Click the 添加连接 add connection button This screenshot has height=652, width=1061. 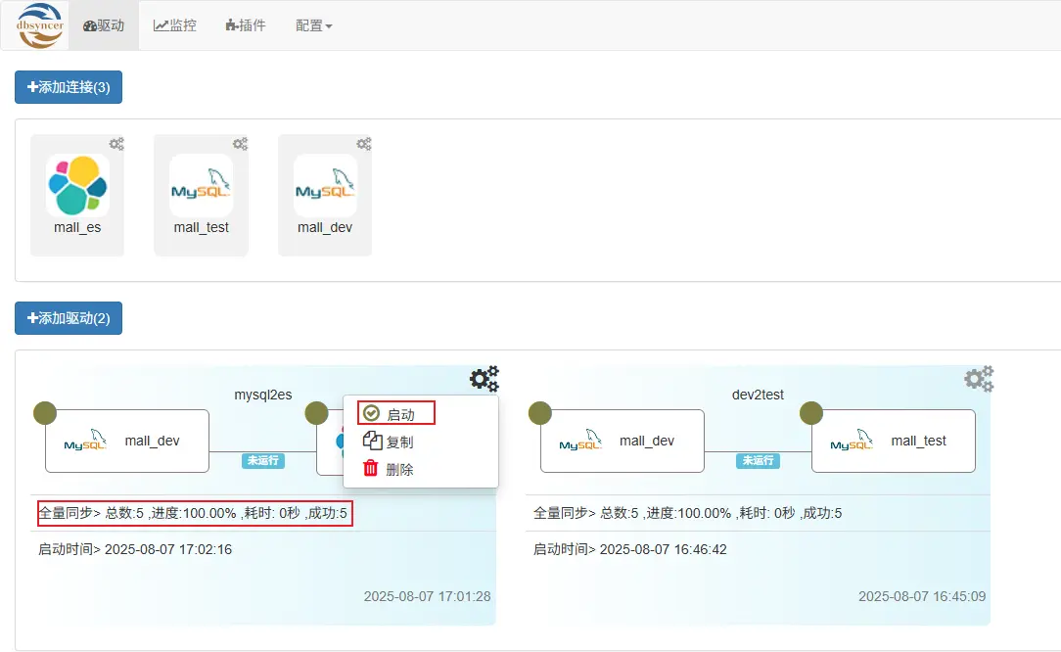click(68, 87)
